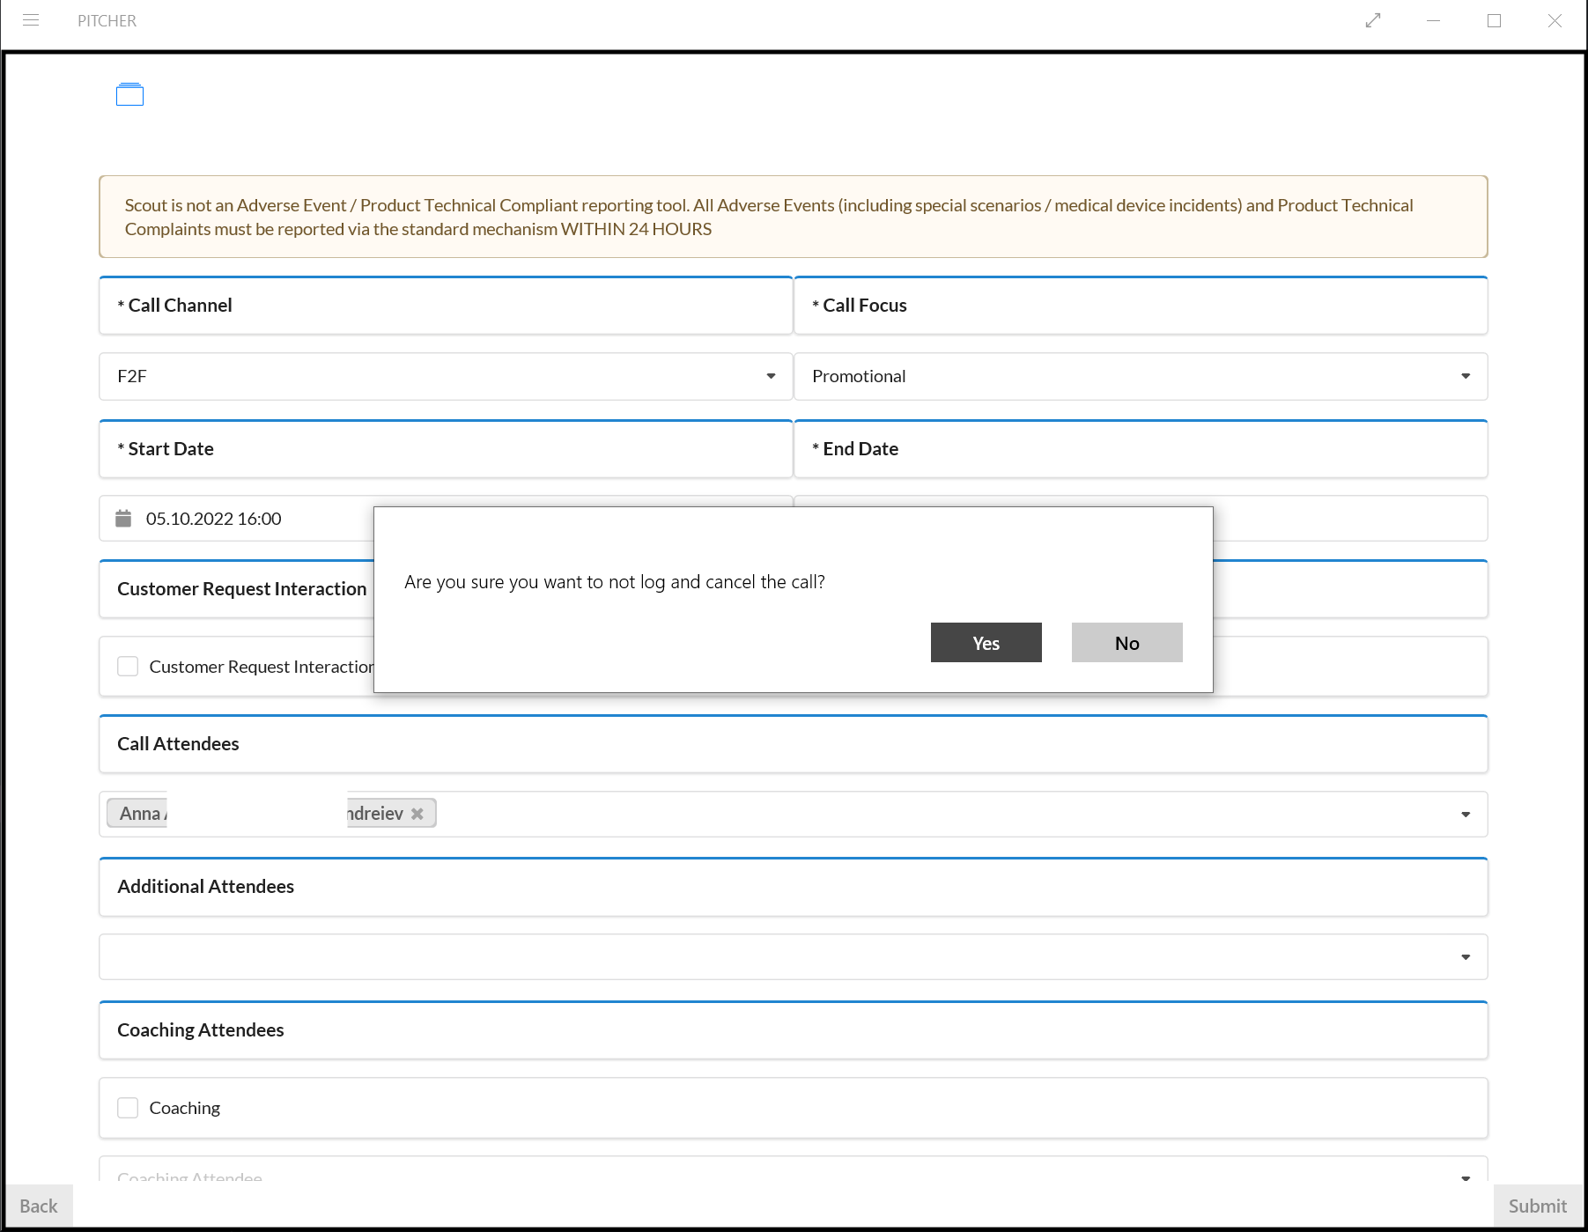Click the Start Date value 05.10.2022 16:00

tap(212, 518)
